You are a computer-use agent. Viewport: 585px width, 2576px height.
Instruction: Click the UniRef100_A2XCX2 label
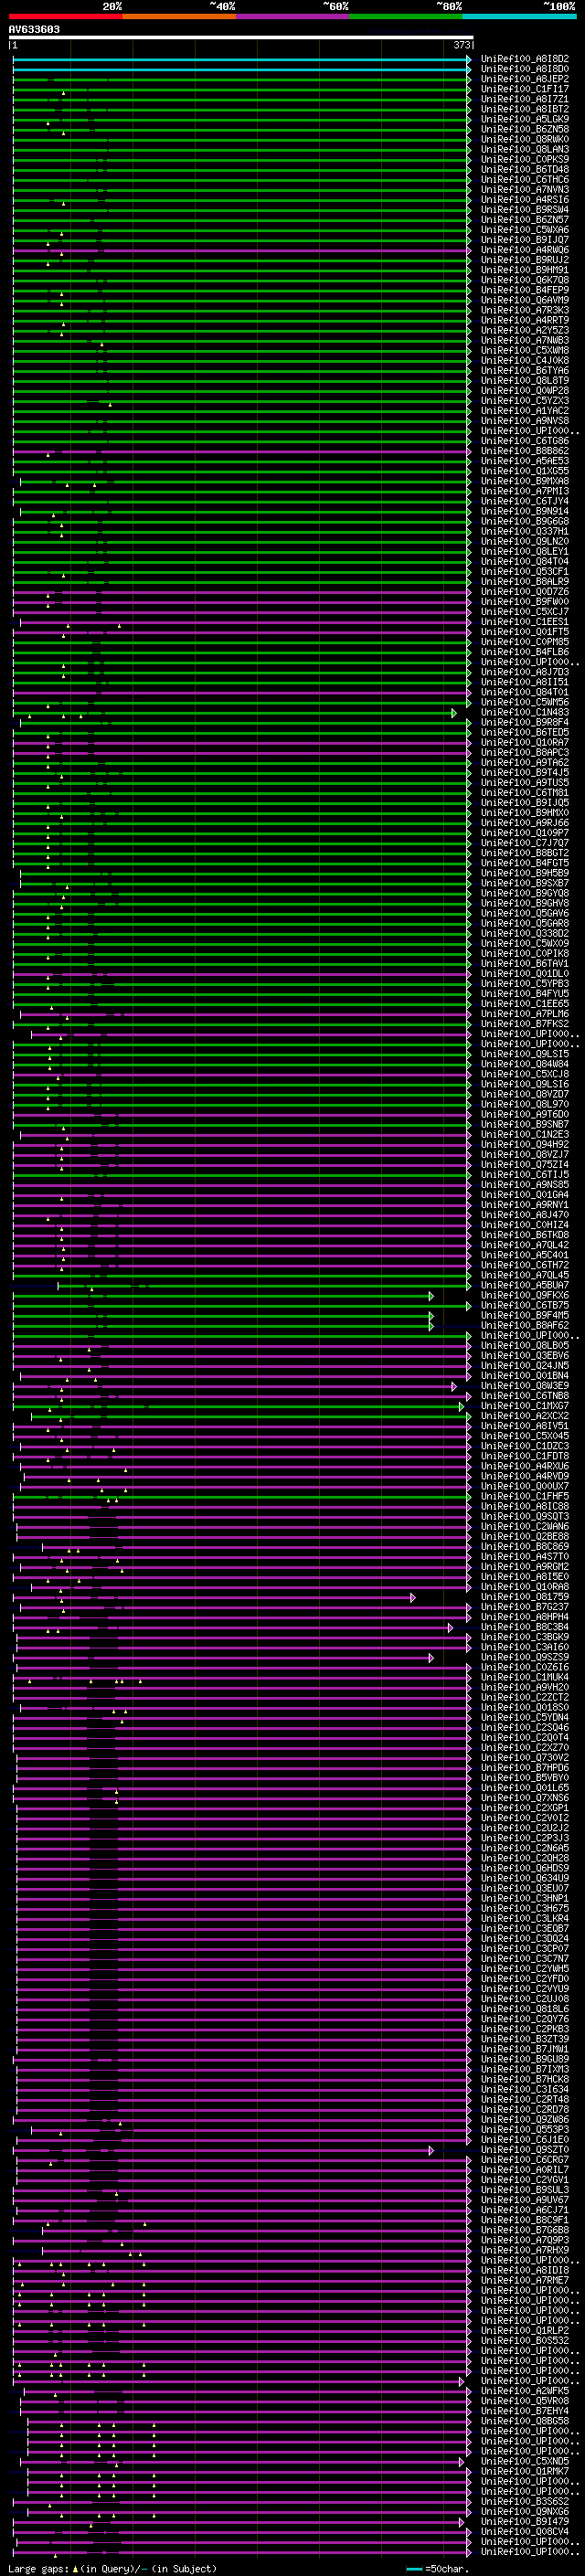525,1416
